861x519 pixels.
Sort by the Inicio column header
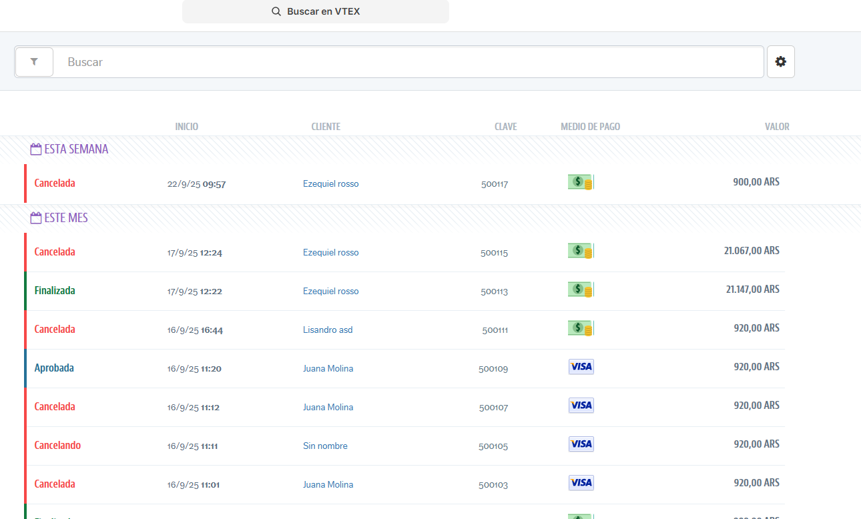(x=186, y=127)
